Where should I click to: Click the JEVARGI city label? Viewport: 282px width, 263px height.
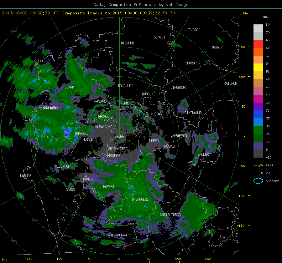[x=193, y=30]
